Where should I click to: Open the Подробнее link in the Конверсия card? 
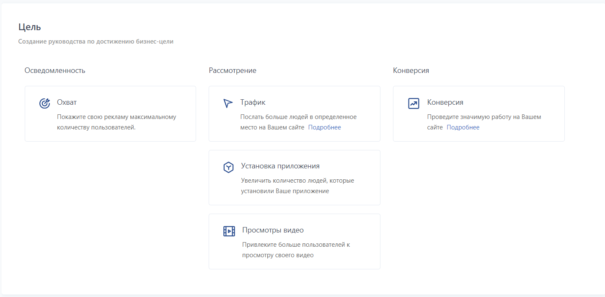pos(463,127)
